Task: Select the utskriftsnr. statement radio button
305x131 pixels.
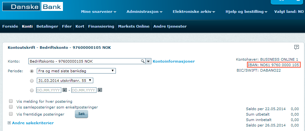Action: click(x=32, y=81)
